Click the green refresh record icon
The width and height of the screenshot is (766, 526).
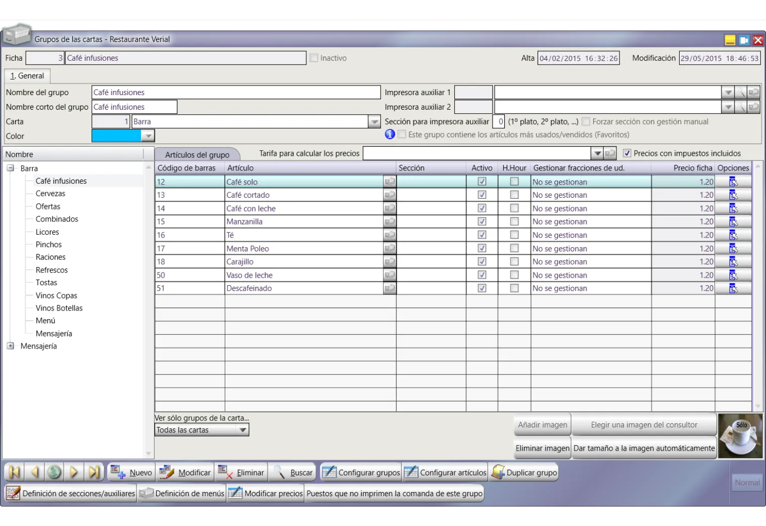pyautogui.click(x=54, y=472)
